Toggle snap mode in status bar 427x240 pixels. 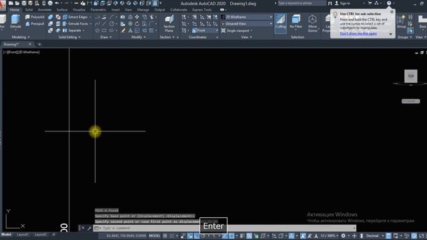[x=172, y=235]
